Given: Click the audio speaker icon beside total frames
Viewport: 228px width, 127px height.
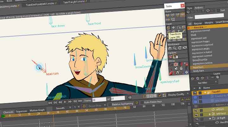Looking at the screenshot, I should click(130, 97).
